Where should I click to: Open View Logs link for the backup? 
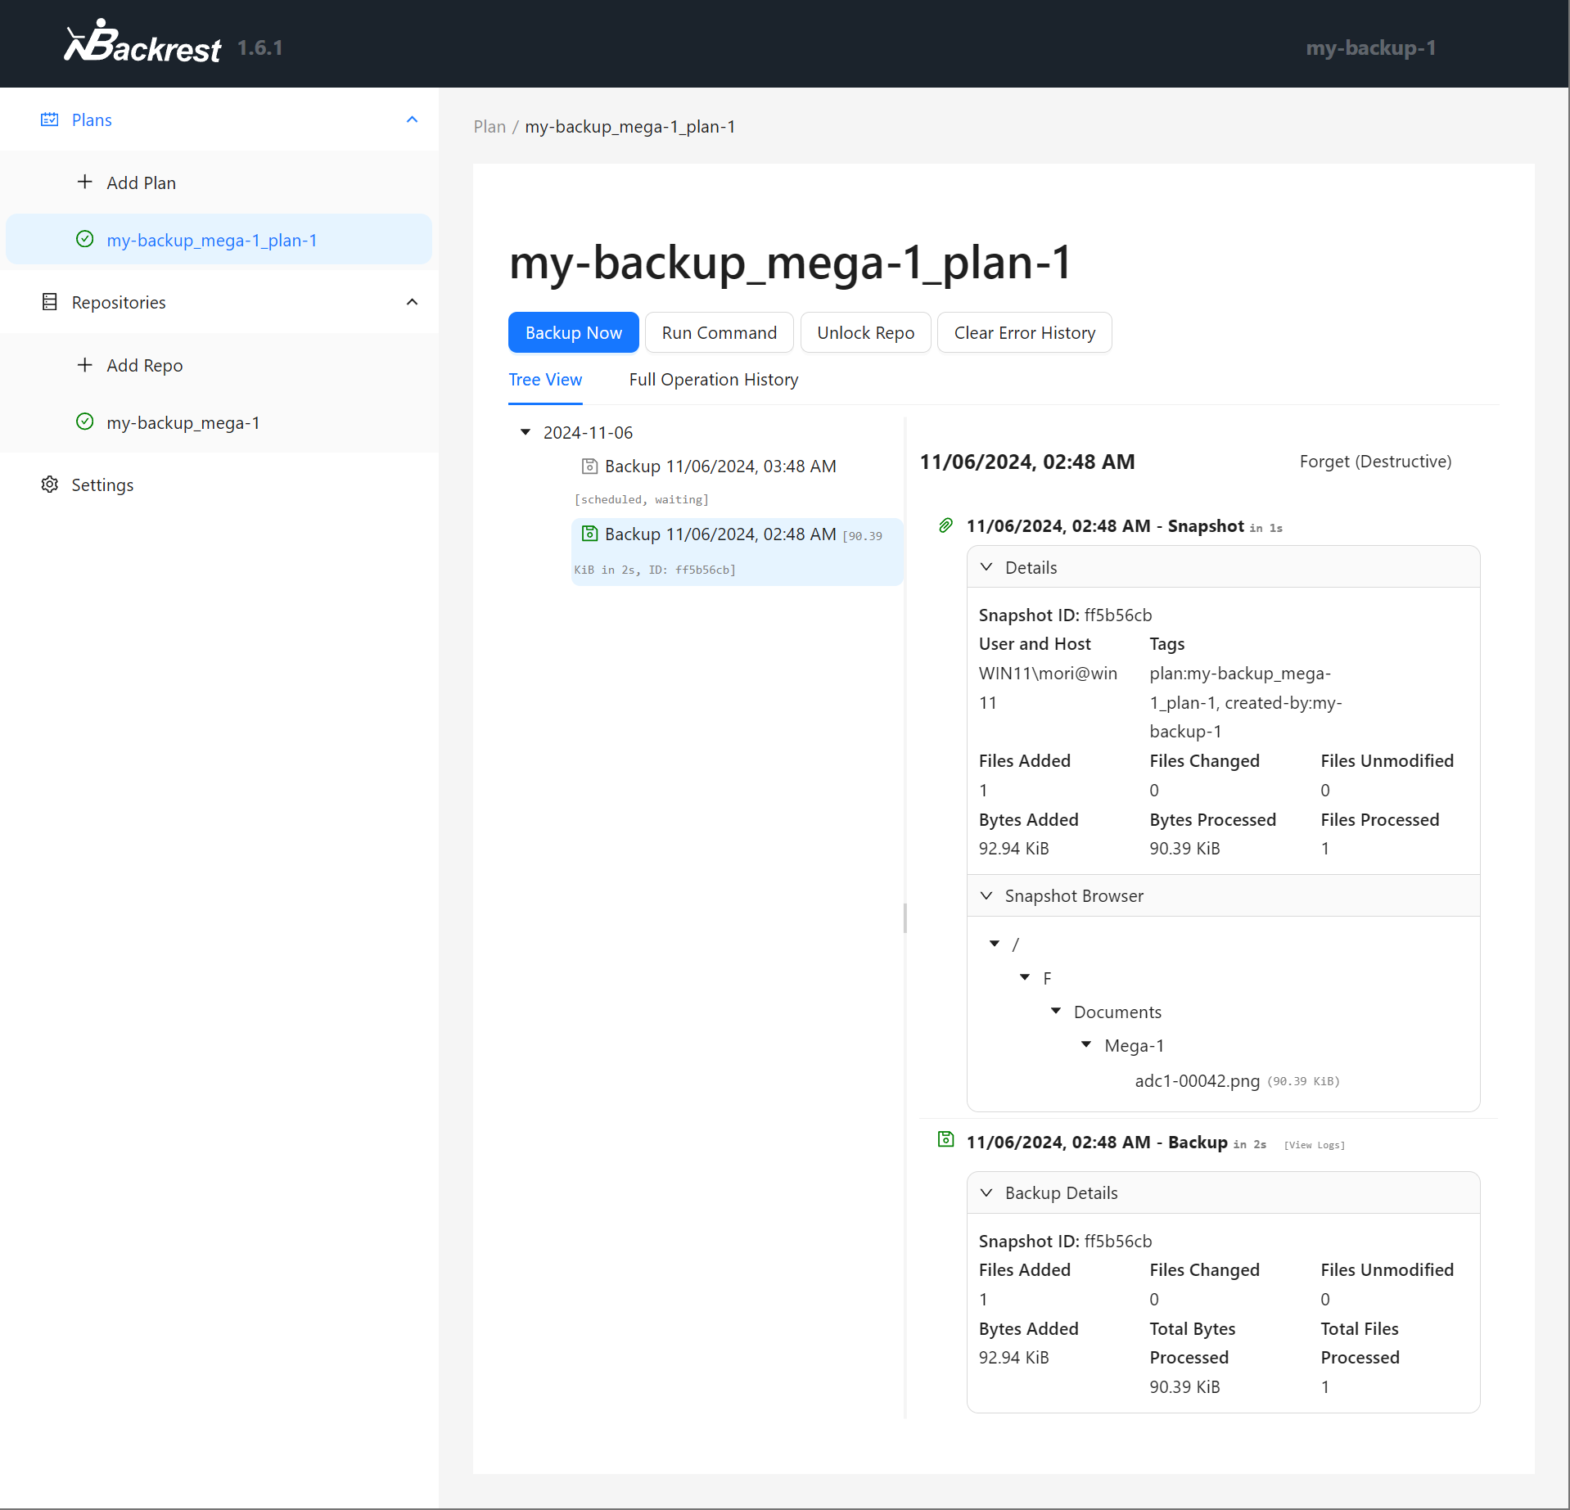pos(1314,1145)
